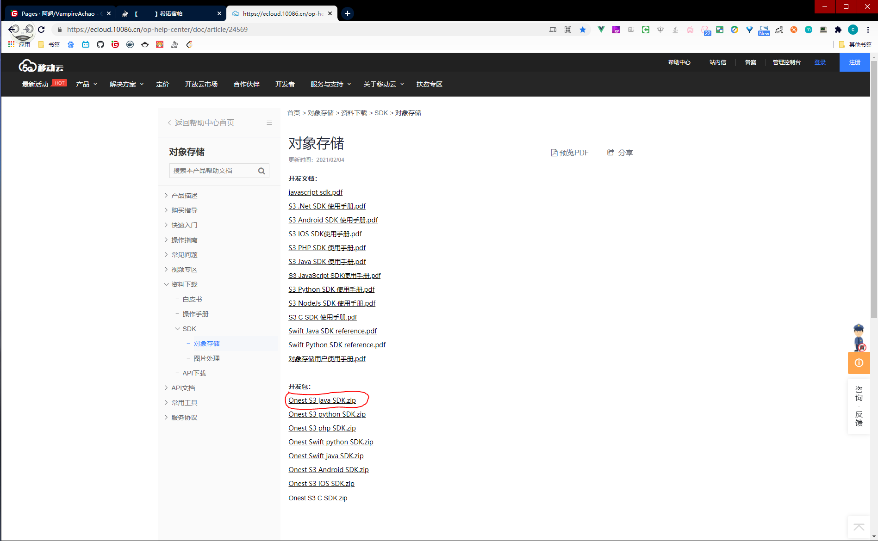Open the 咨询·反馈 floating panel
This screenshot has height=541, width=878.
click(x=859, y=407)
